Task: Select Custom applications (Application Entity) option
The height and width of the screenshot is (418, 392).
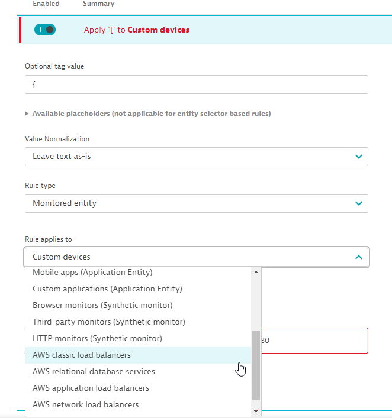Action: pos(107,289)
